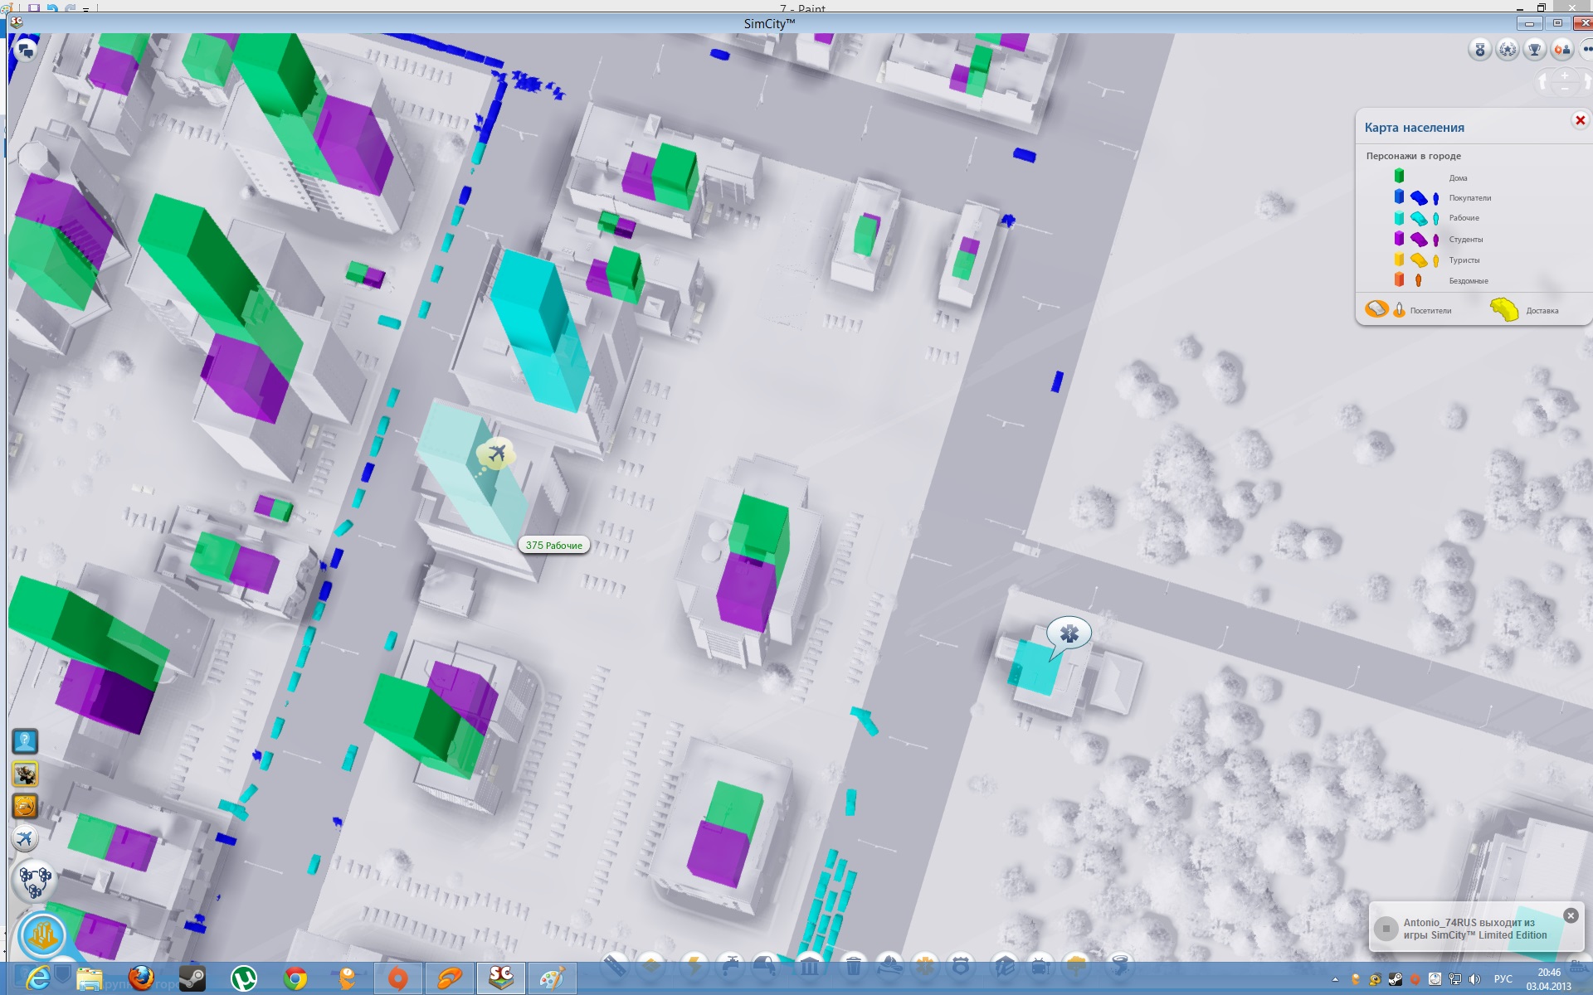Click the Туристы legend label
The height and width of the screenshot is (995, 1593).
coord(1464,260)
